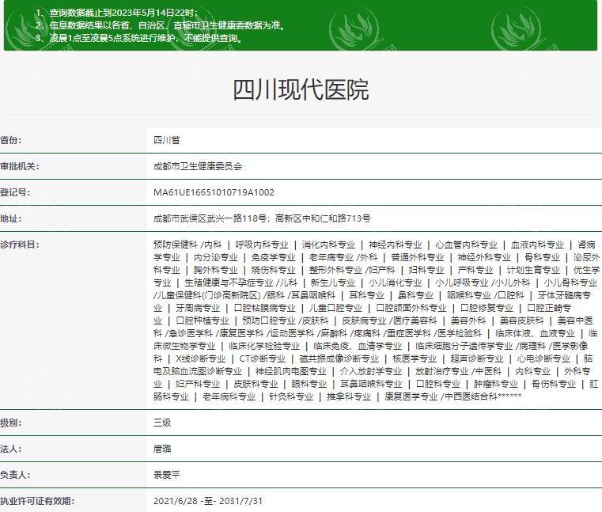Click the 级别 label
This screenshot has width=602, height=512.
(x=11, y=423)
